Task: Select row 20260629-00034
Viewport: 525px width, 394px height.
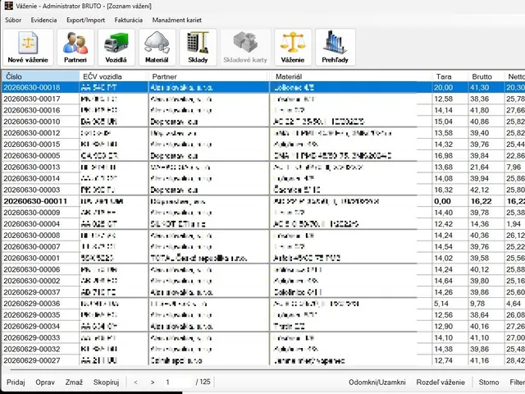Action: [263, 327]
